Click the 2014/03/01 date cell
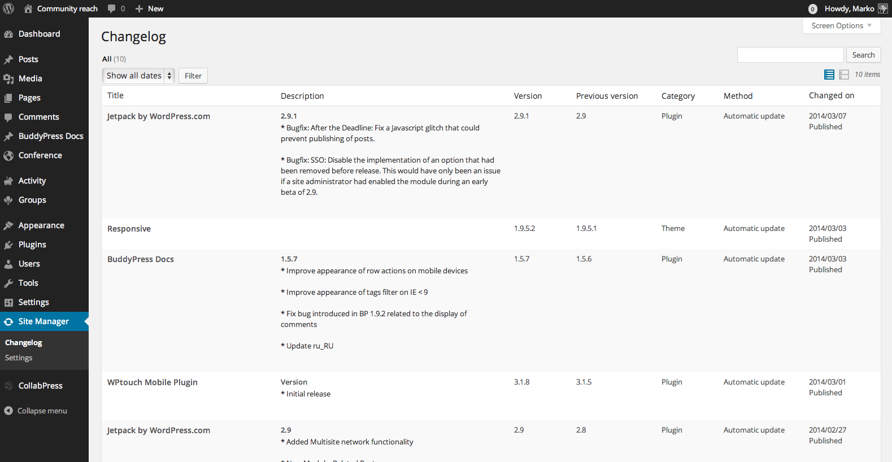 tap(828, 382)
